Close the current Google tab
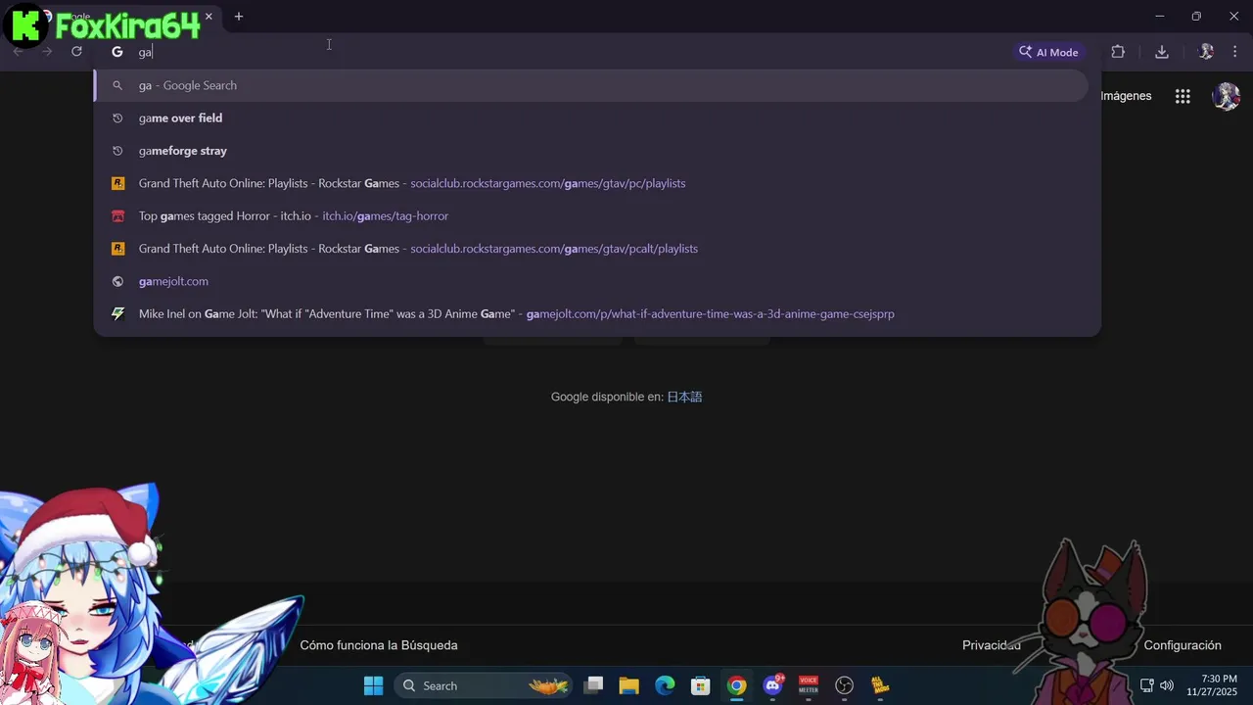Screen dimensions: 1253x705 coord(209,17)
